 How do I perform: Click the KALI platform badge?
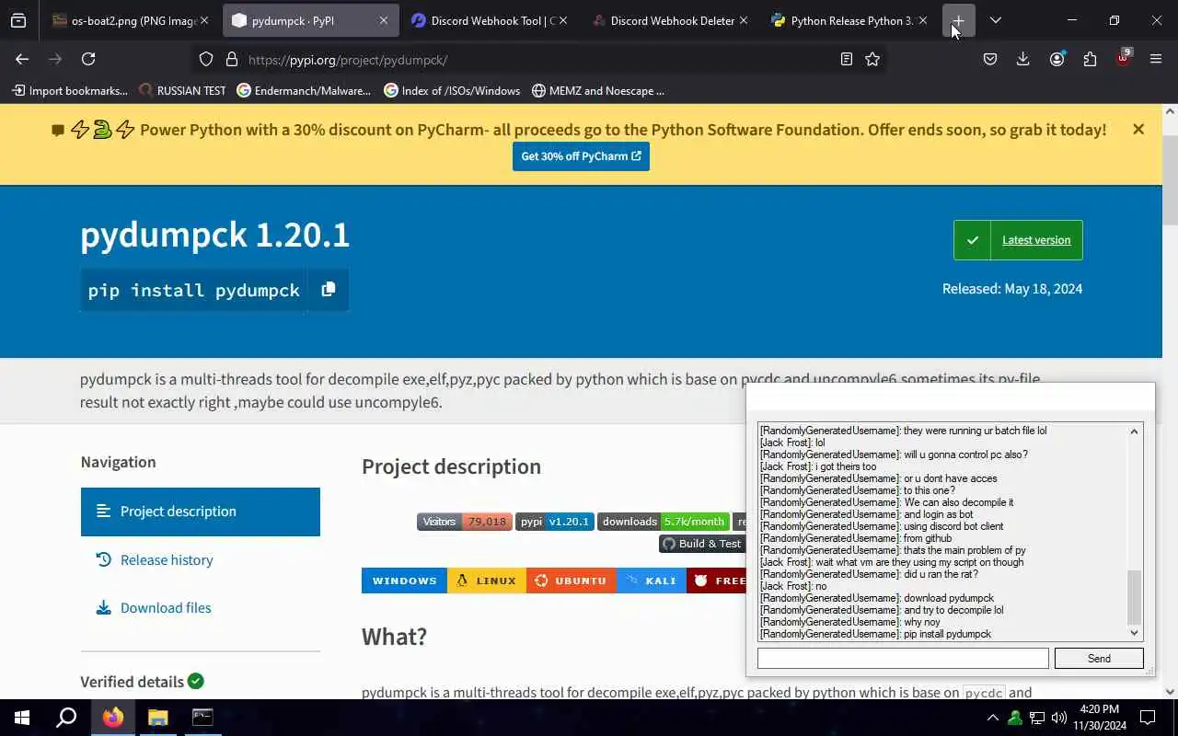point(651,581)
